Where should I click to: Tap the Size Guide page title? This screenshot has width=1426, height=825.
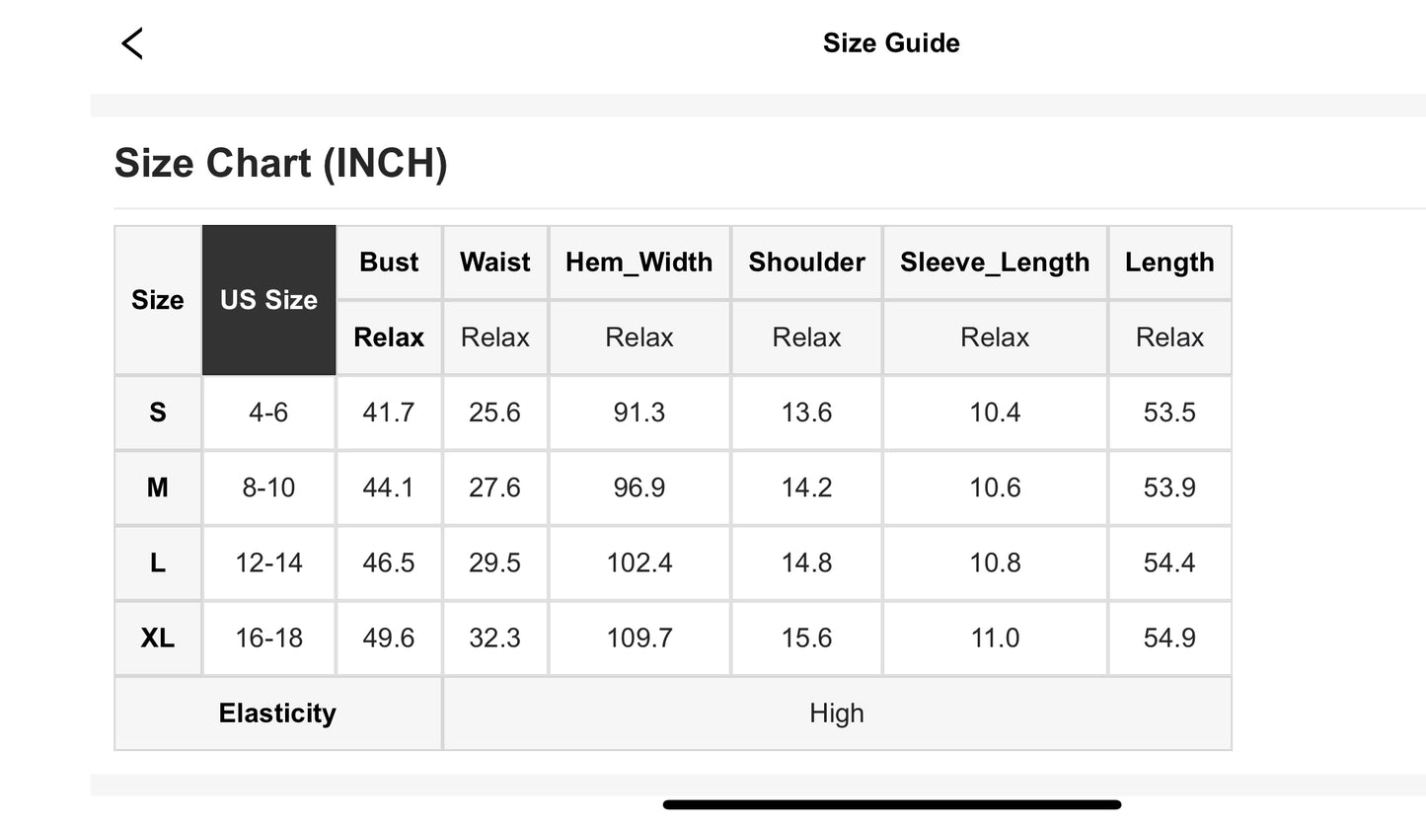[x=891, y=43]
